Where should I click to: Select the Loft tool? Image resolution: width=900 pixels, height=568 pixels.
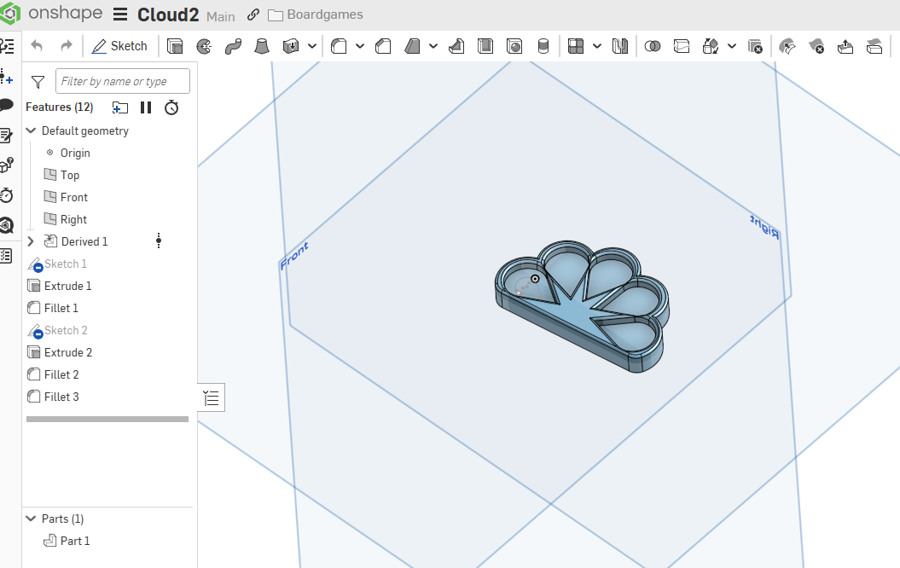(264, 46)
